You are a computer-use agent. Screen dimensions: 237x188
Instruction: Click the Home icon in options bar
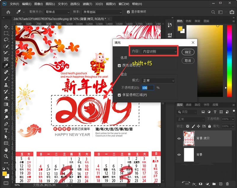8,12
